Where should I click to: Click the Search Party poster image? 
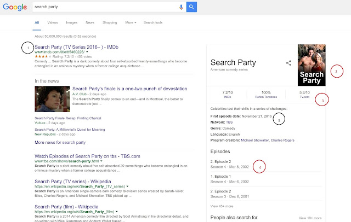click(x=312, y=65)
